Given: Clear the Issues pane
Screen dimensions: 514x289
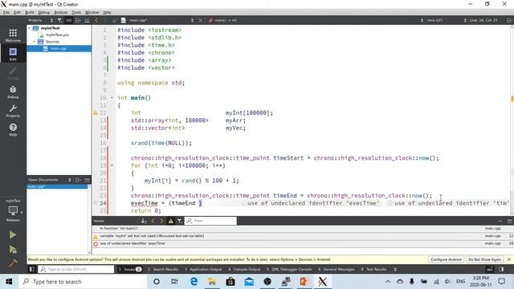Looking at the screenshot, I should point(144,221).
